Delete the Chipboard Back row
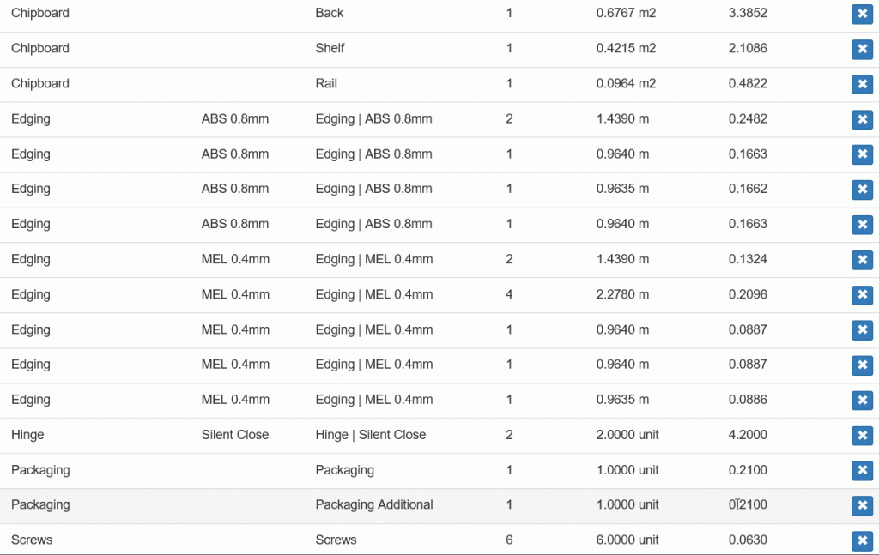The height and width of the screenshot is (555, 879). pyautogui.click(x=862, y=14)
